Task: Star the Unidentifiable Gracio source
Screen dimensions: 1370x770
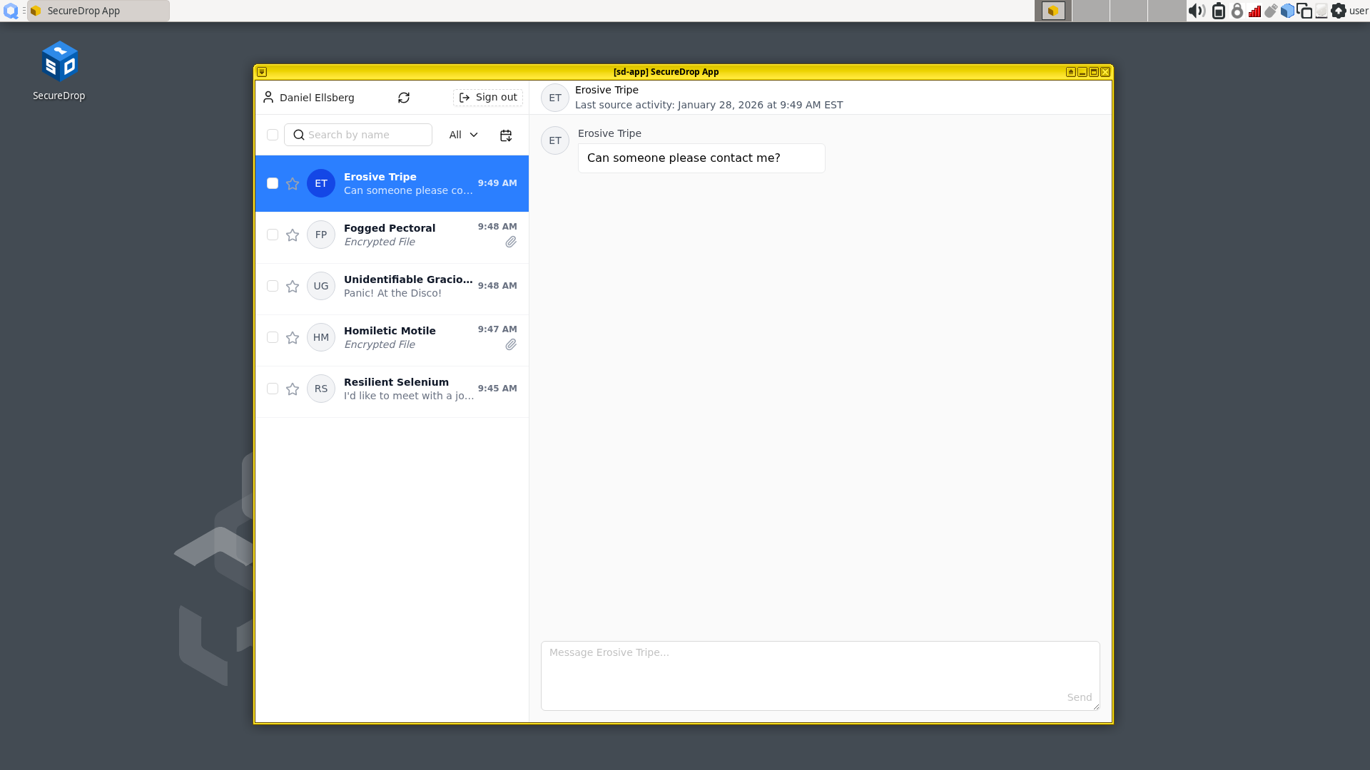Action: [x=293, y=287]
